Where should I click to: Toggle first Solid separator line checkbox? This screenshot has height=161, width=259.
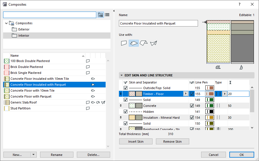coord(125,100)
